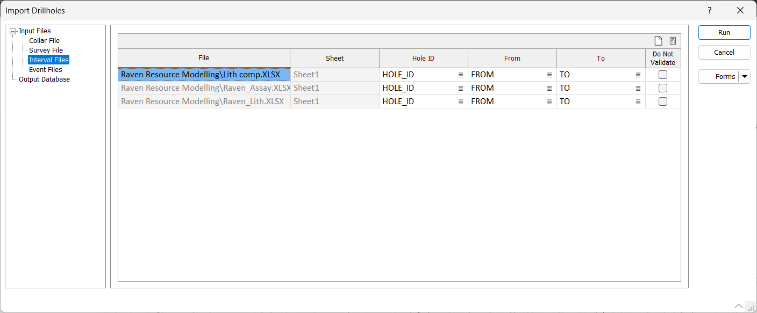
Task: Click the Cancel button
Action: (x=724, y=53)
